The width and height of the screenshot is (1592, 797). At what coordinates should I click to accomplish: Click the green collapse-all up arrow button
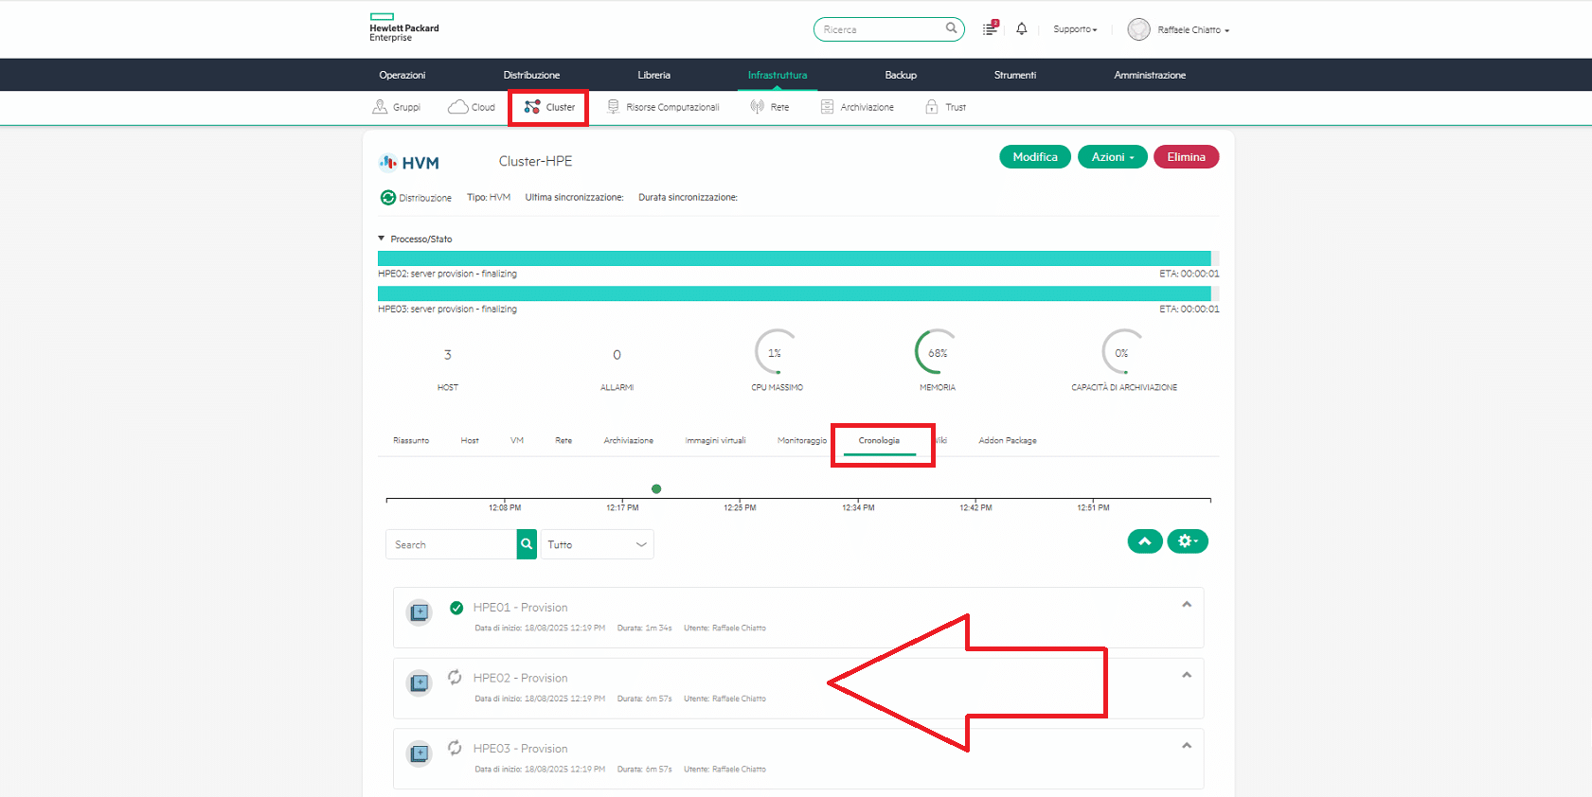coord(1145,541)
